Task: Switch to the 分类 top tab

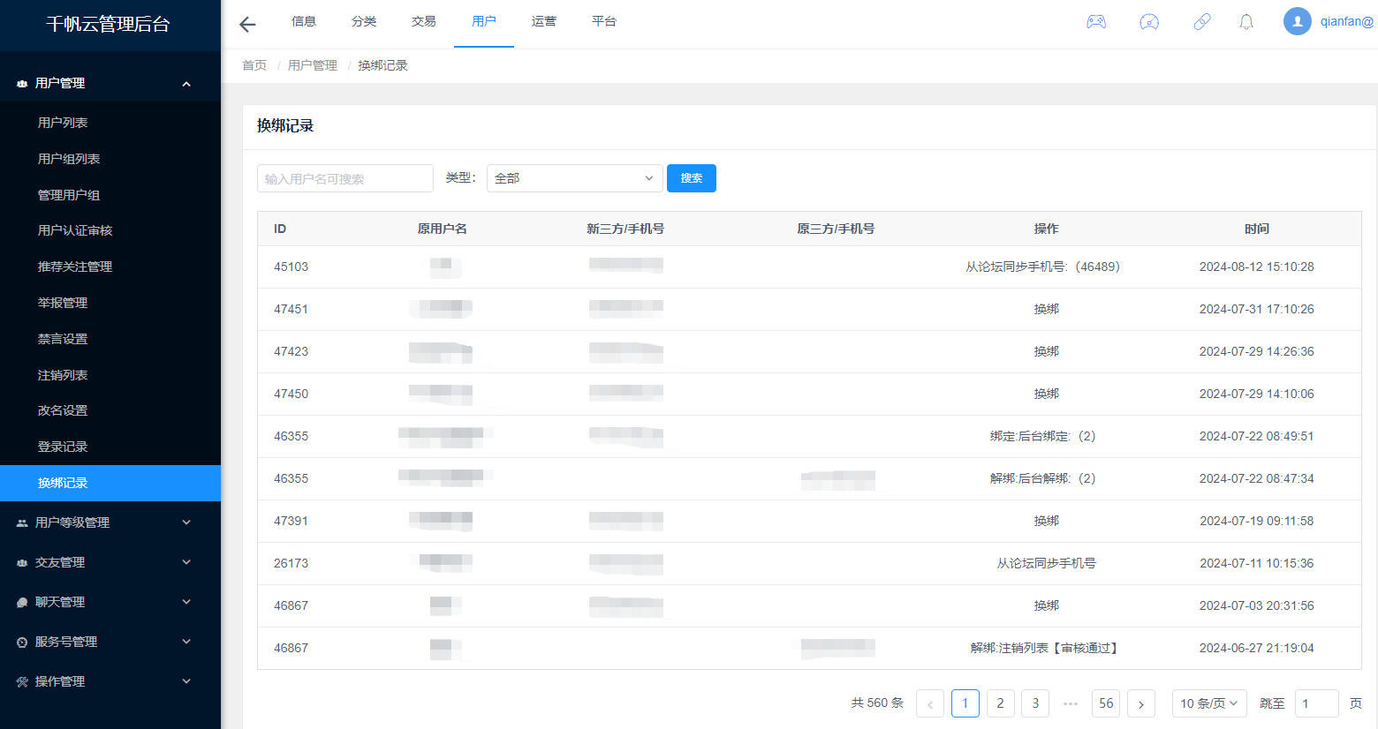Action: click(x=364, y=21)
